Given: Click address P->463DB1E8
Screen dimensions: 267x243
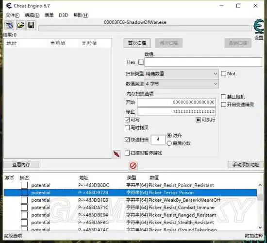Looking at the screenshot, I should click(93, 200).
